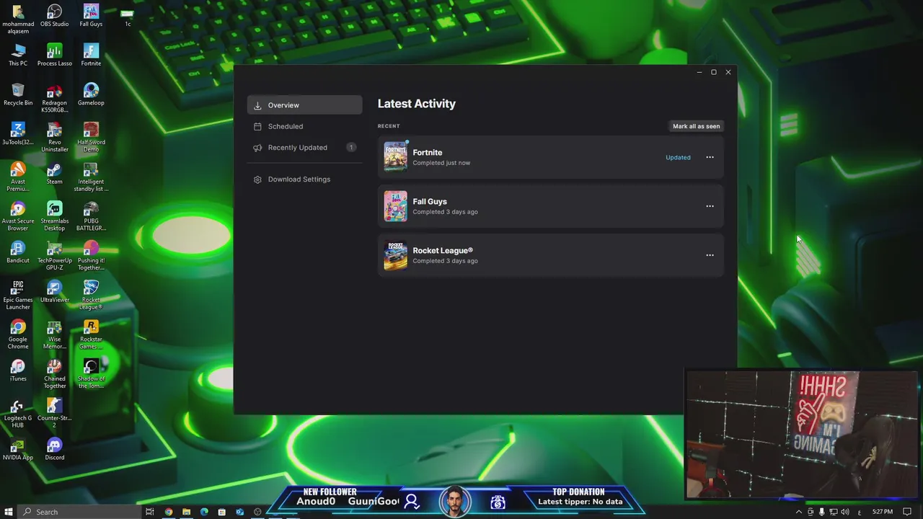Select the Rockstar Games desktop icon
This screenshot has height=519, width=923.
tap(91, 335)
